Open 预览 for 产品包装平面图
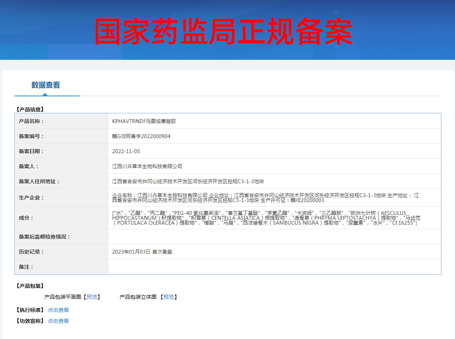455x339 pixels. pos(92,297)
